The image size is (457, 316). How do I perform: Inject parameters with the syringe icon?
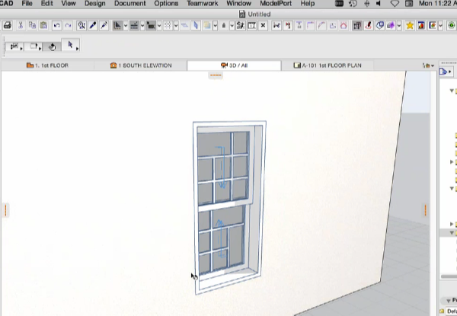point(104,26)
